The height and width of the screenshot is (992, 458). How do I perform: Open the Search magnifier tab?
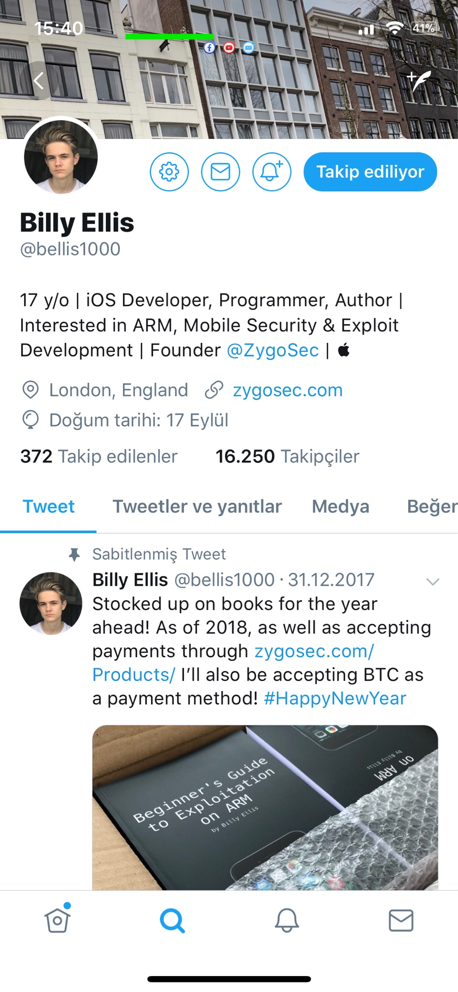(x=172, y=920)
